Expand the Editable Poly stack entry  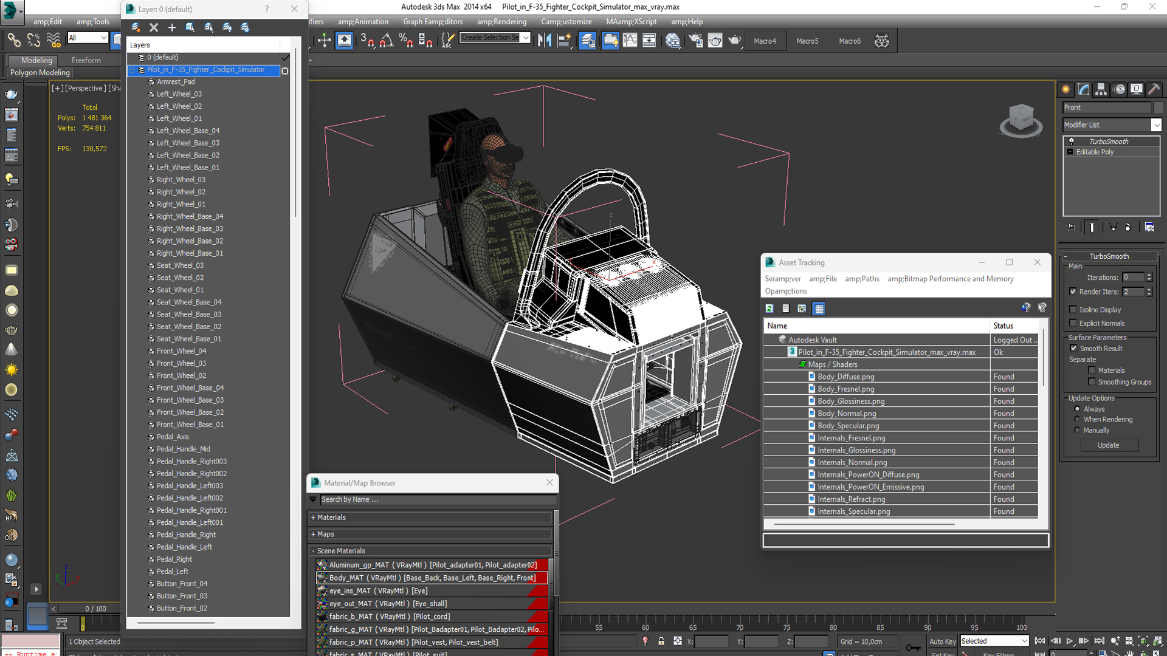1070,152
